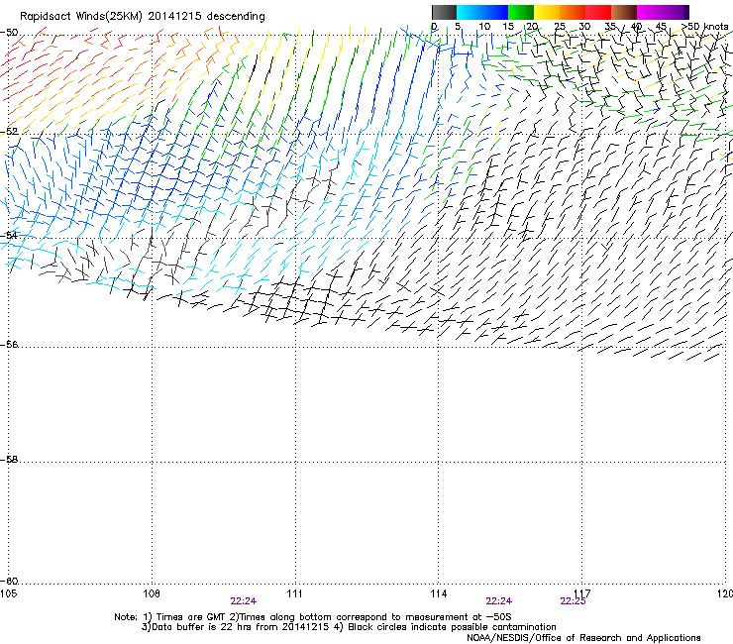Pick the magenta 40-45 knots color bar segment
This screenshot has width=733, height=644.
point(650,12)
